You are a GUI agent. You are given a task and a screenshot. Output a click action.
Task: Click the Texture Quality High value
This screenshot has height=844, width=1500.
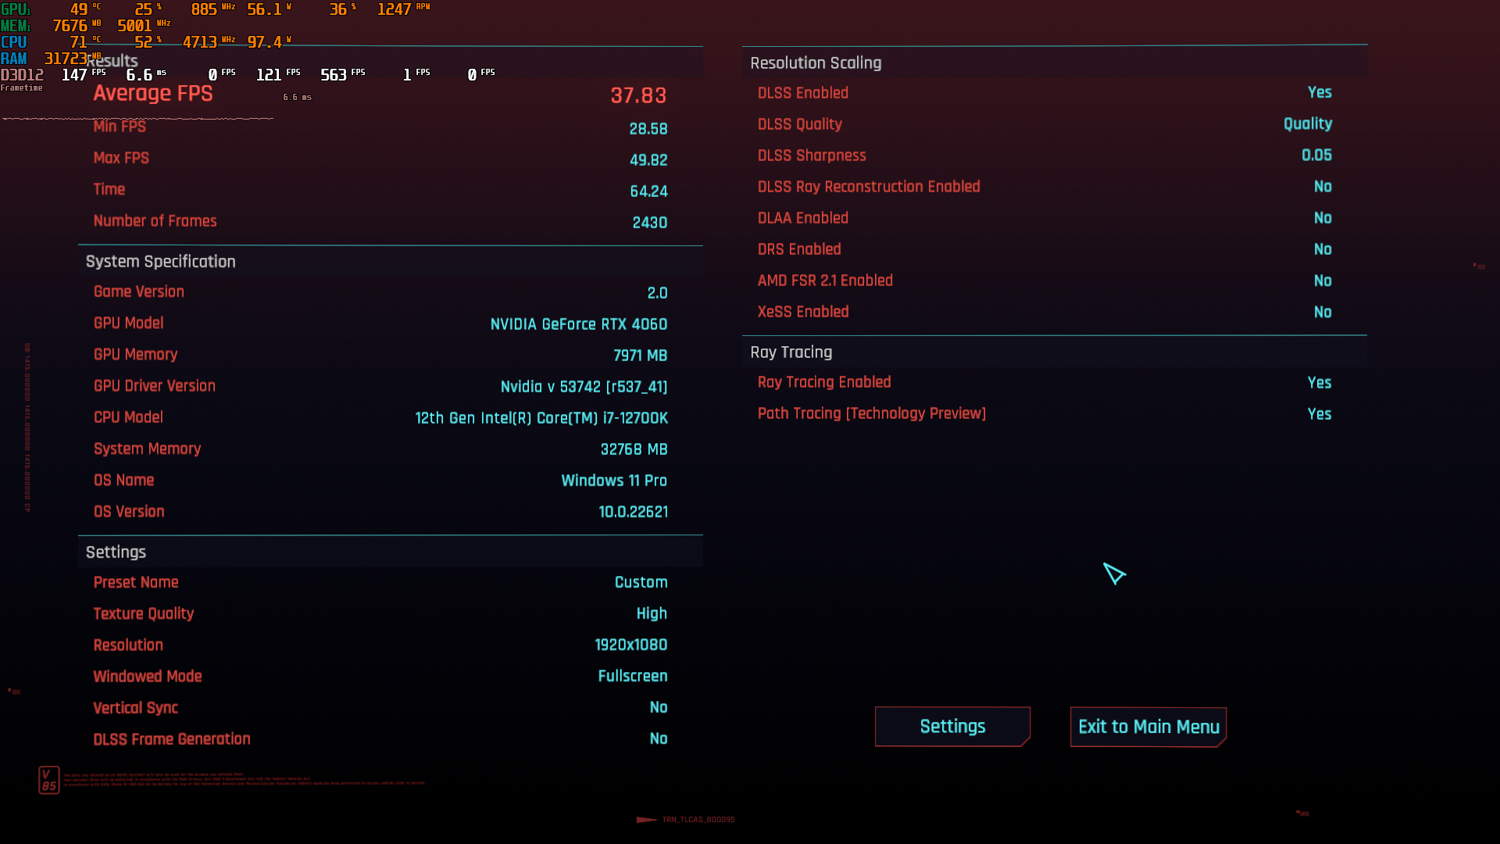coord(651,613)
